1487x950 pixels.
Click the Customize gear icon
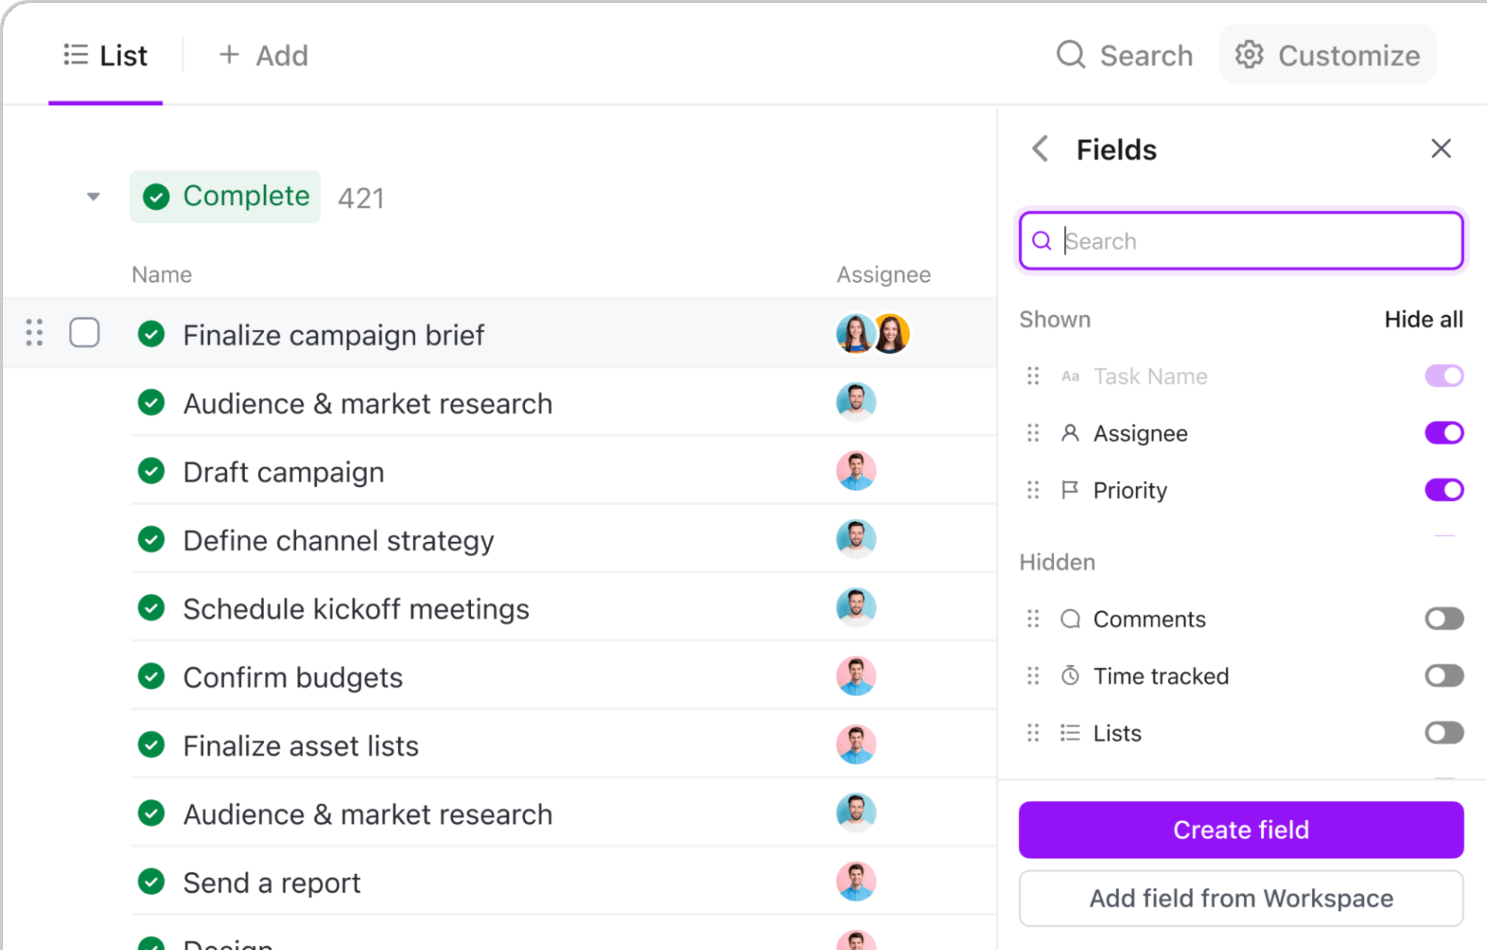1248,54
